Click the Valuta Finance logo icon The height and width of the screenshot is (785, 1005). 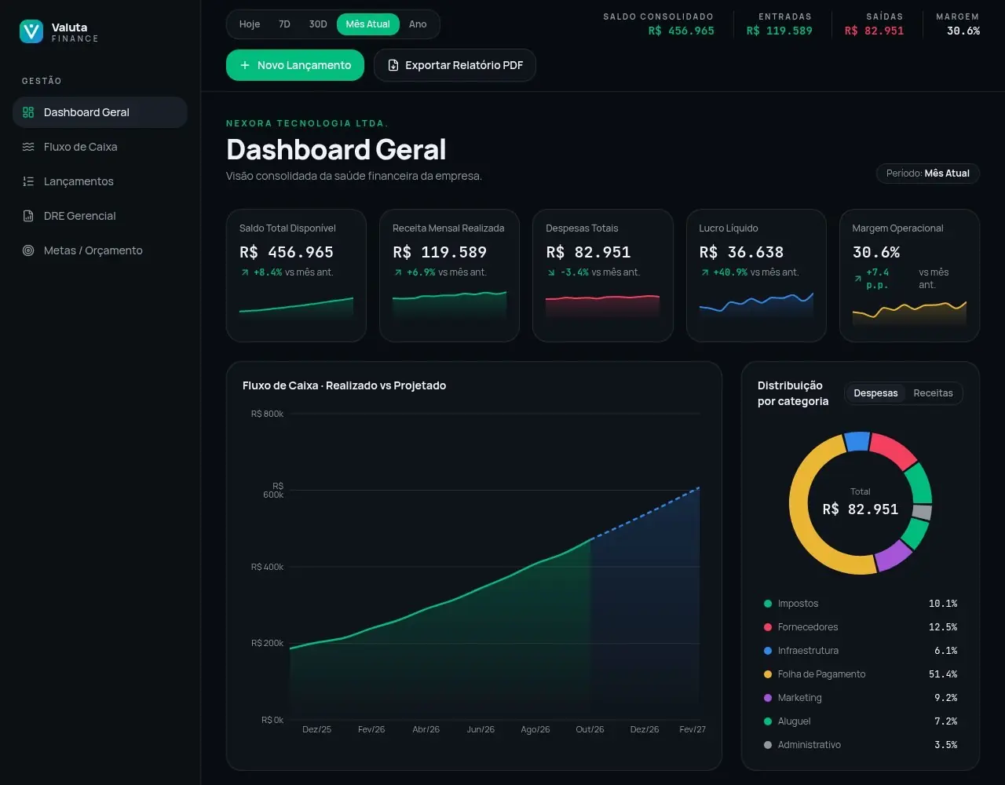pyautogui.click(x=31, y=32)
